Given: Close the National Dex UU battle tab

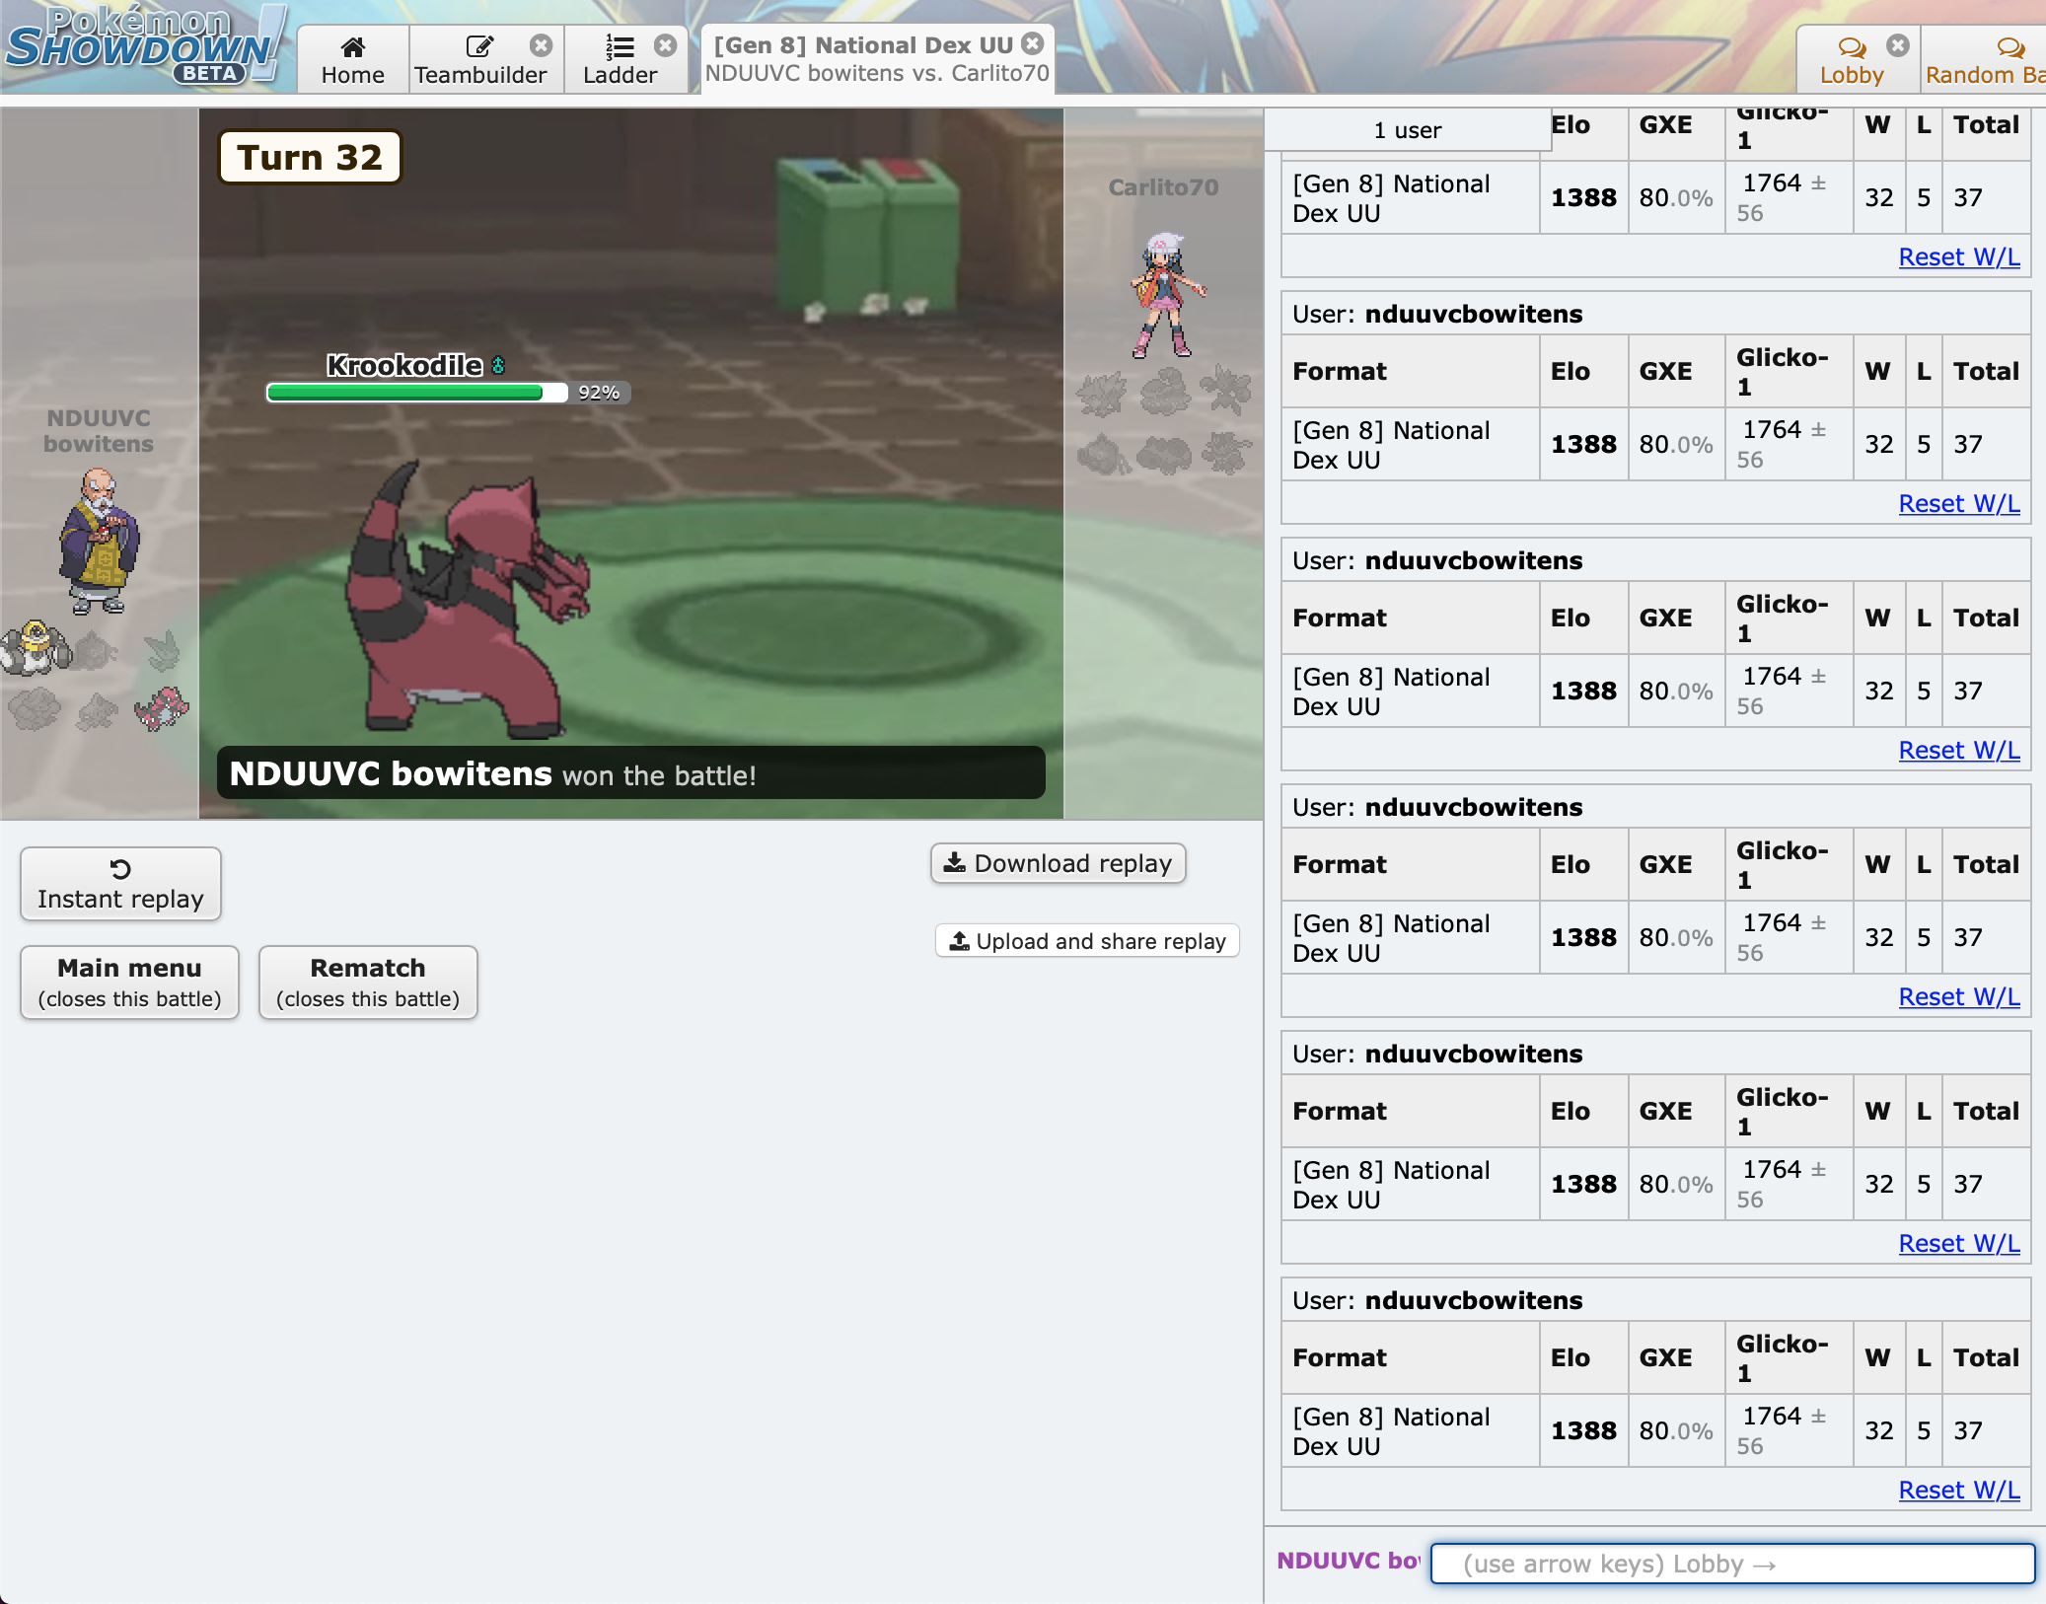Looking at the screenshot, I should coord(1033,43).
